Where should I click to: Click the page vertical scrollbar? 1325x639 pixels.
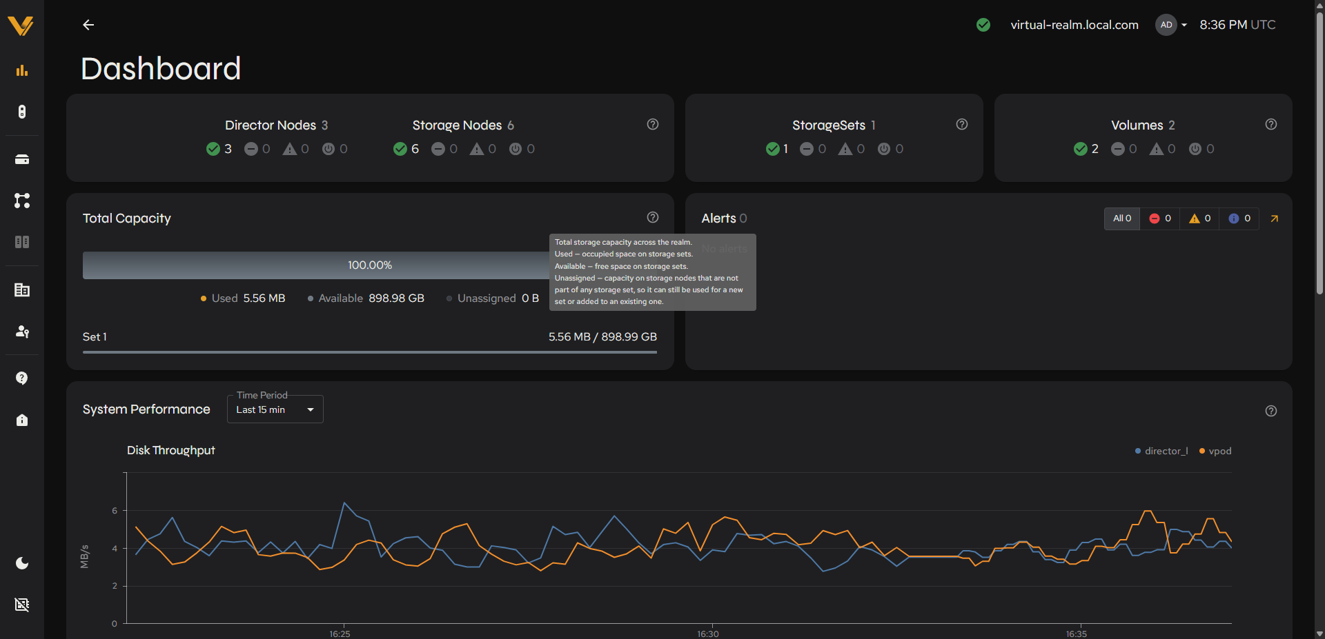tap(1319, 152)
